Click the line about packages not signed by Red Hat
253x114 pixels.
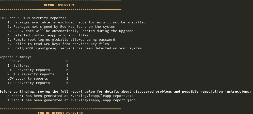pos(61,27)
